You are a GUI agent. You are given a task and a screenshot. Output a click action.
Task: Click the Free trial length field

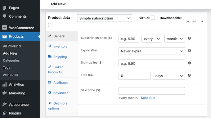tap(134, 76)
